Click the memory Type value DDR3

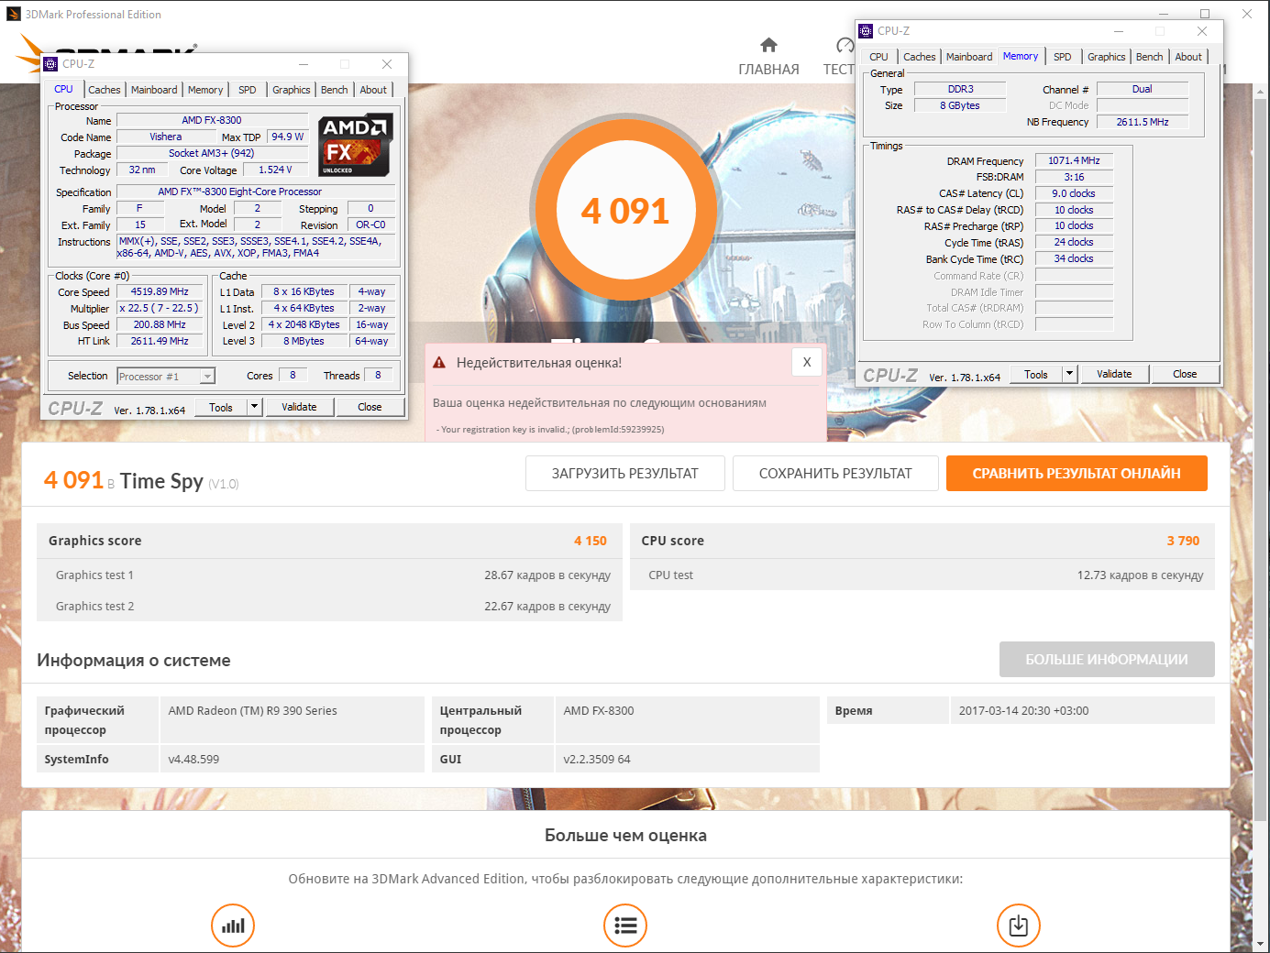[960, 89]
